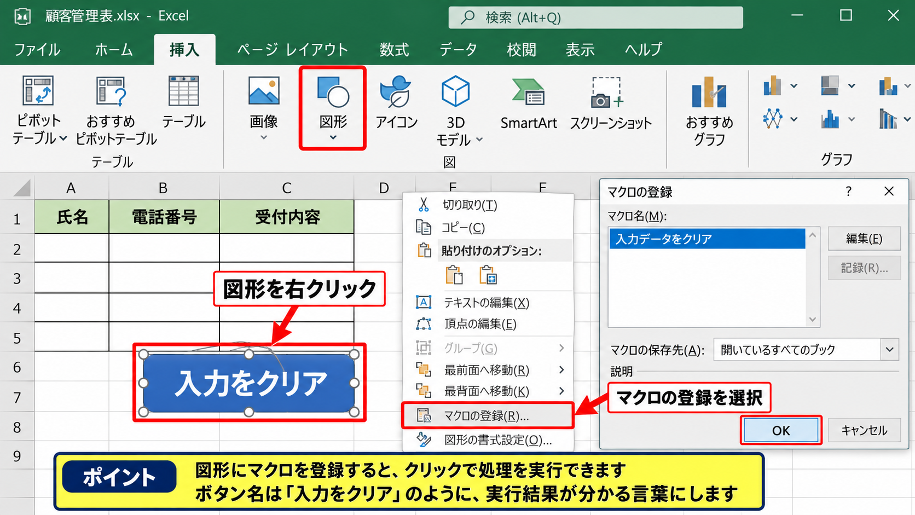Confirm macro dialog with OK
This screenshot has width=915, height=515.
(781, 430)
